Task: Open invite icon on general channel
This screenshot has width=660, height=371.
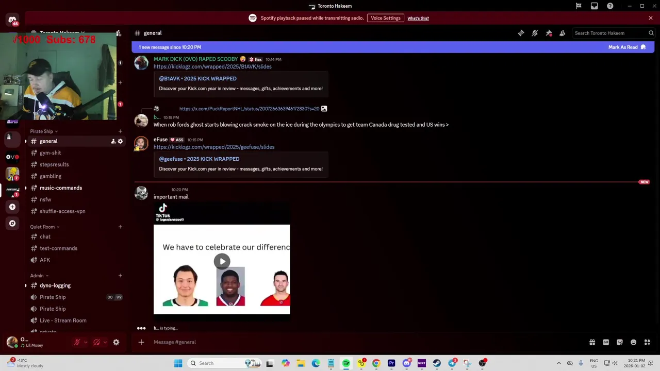Action: click(113, 141)
